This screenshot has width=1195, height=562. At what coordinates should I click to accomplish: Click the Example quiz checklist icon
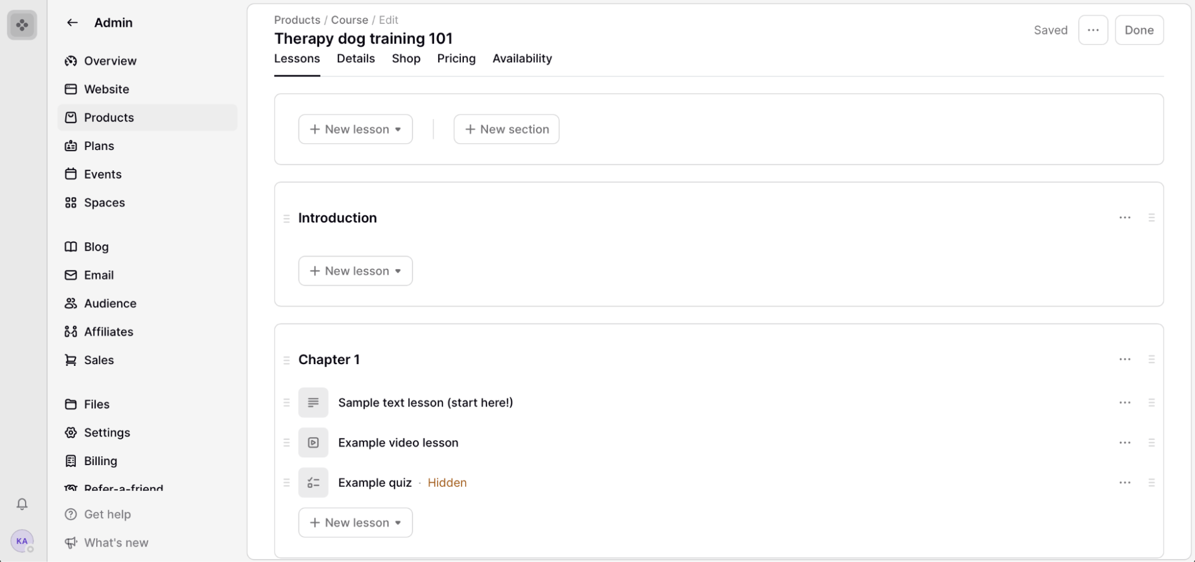tap(313, 482)
